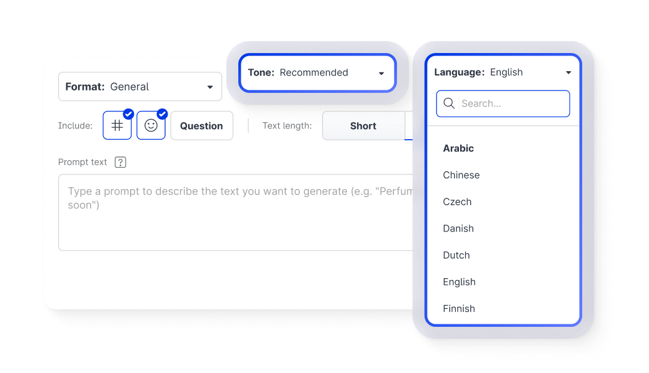Click the prompt text help icon

(121, 162)
